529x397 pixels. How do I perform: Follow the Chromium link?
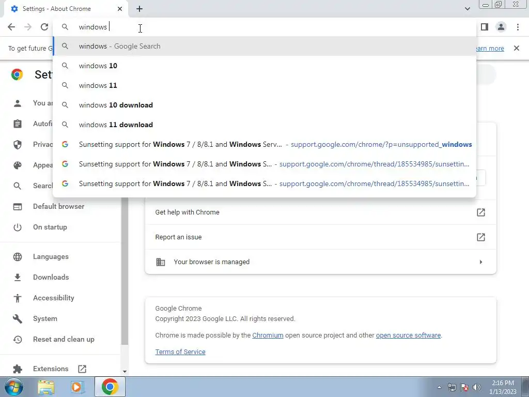[268, 335]
